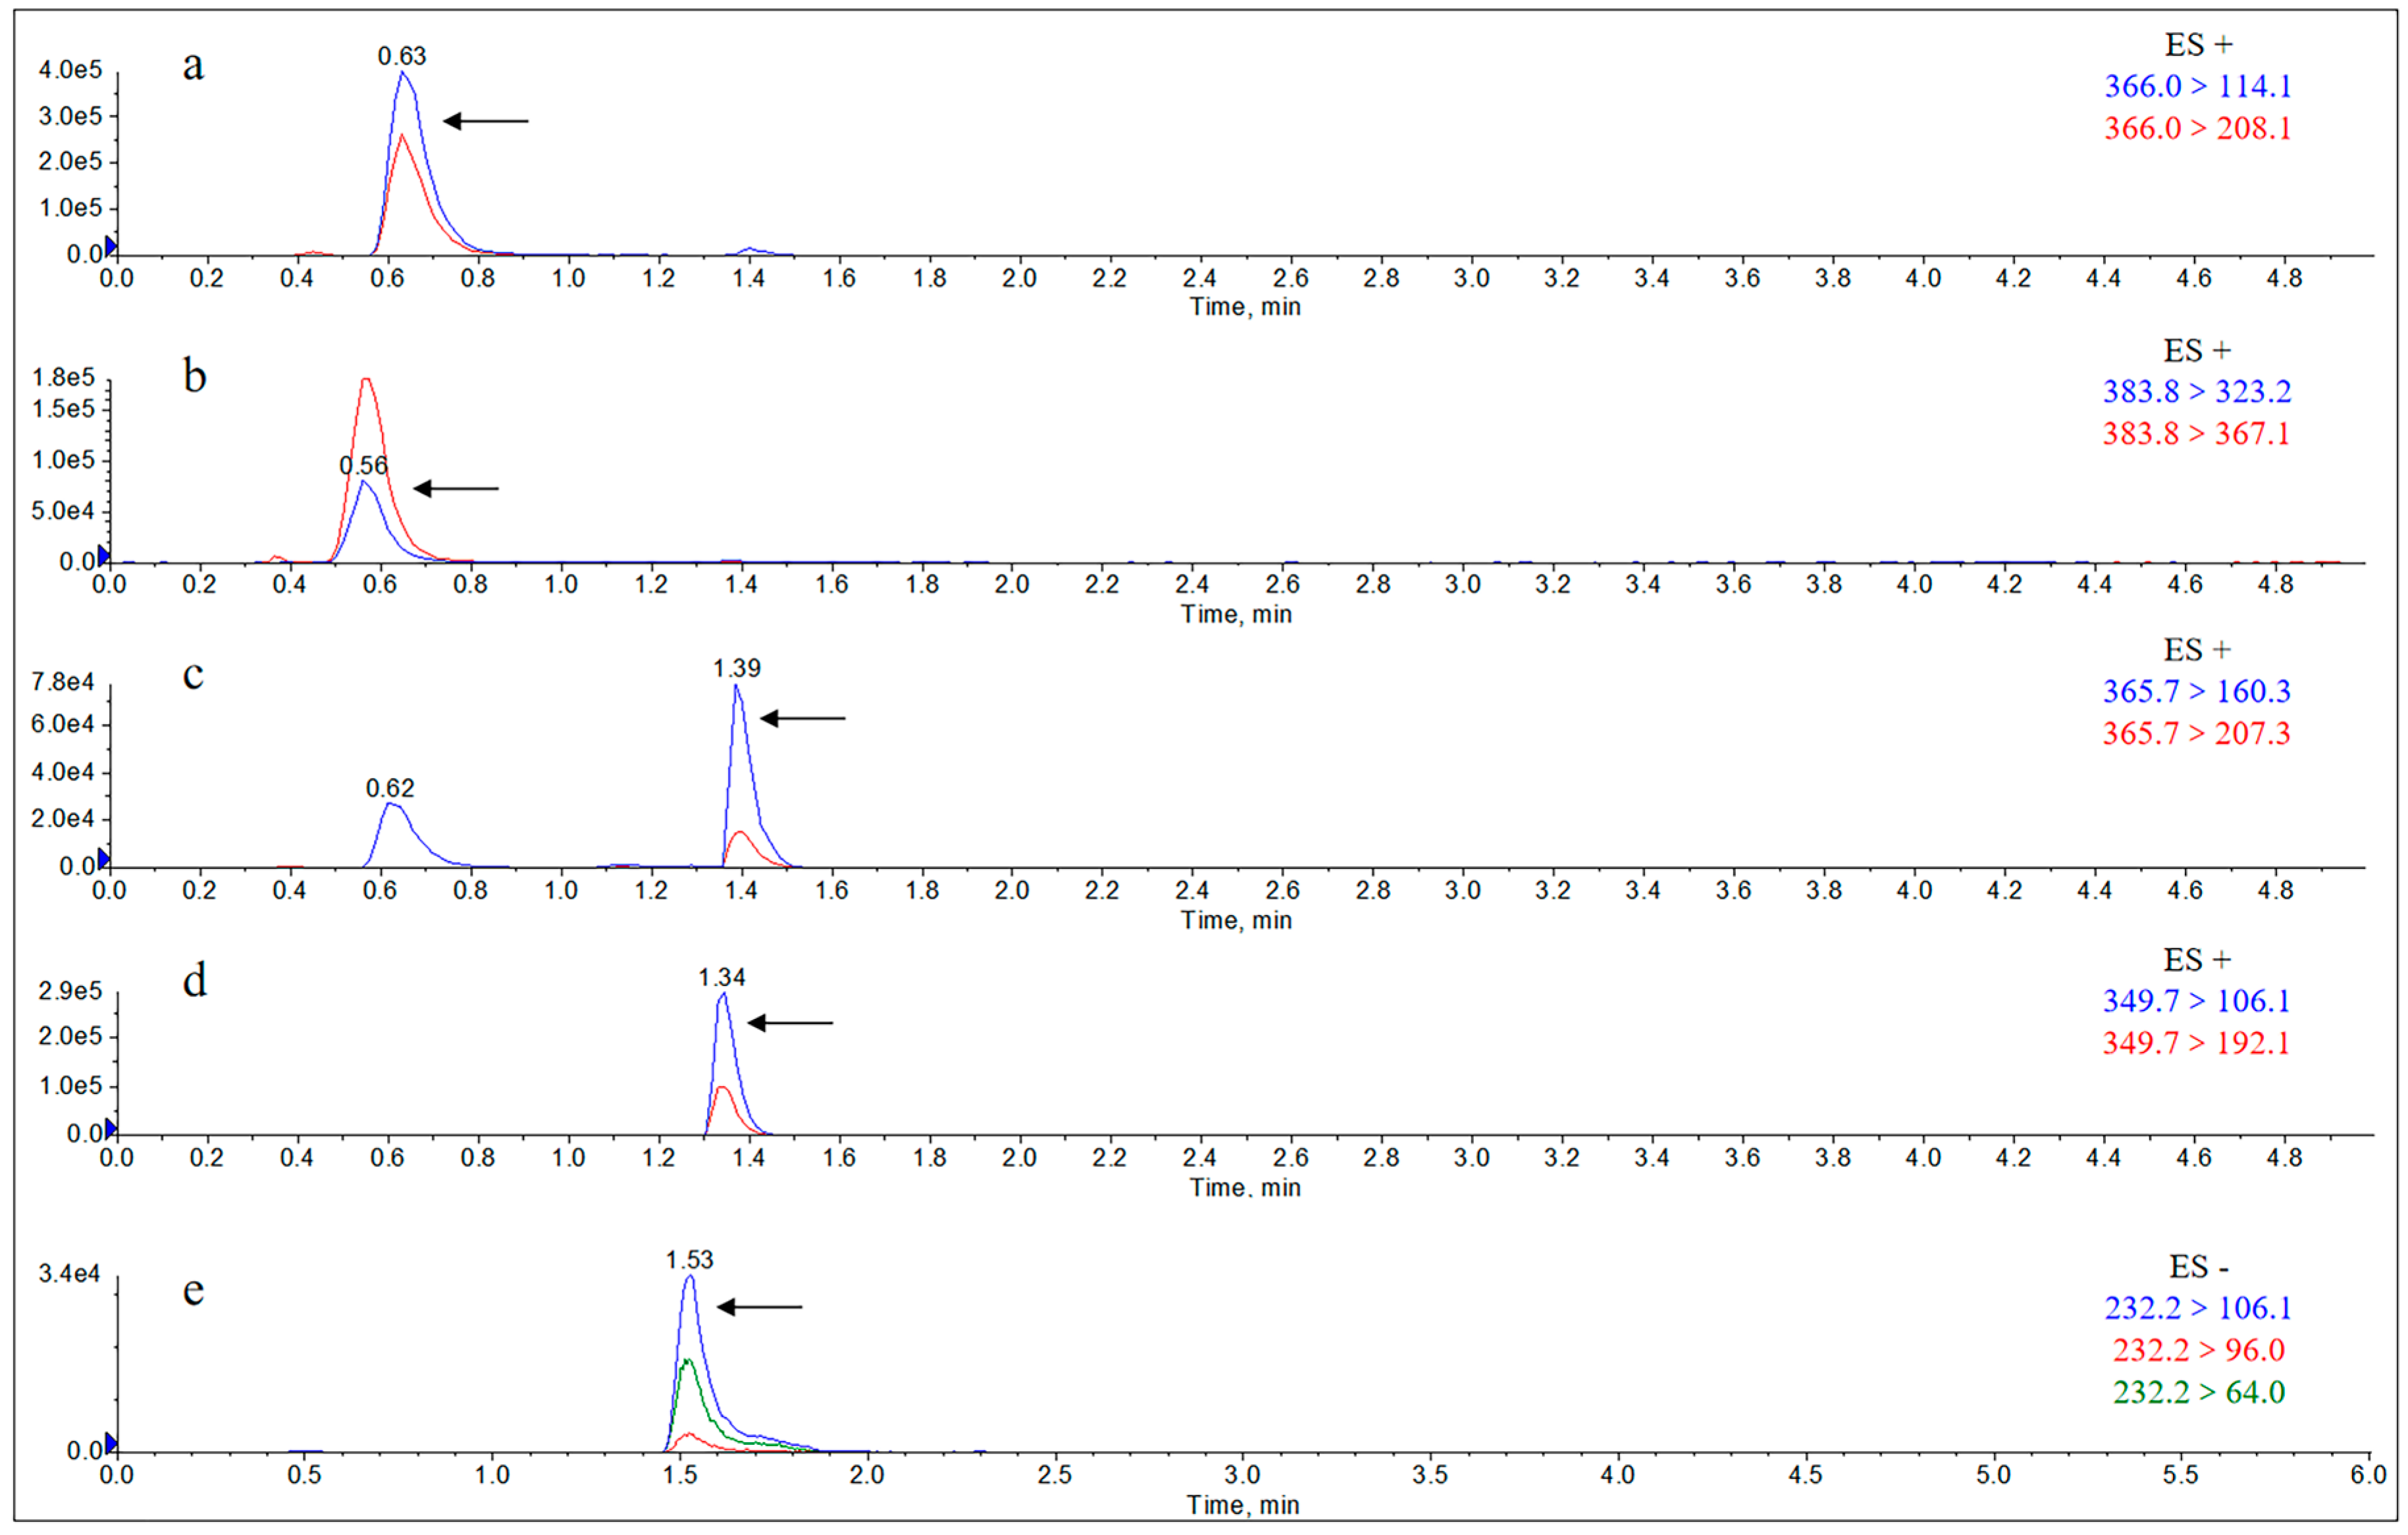
Task: Select the red 366.0 > 208.1 transition label
Action: (x=2197, y=129)
